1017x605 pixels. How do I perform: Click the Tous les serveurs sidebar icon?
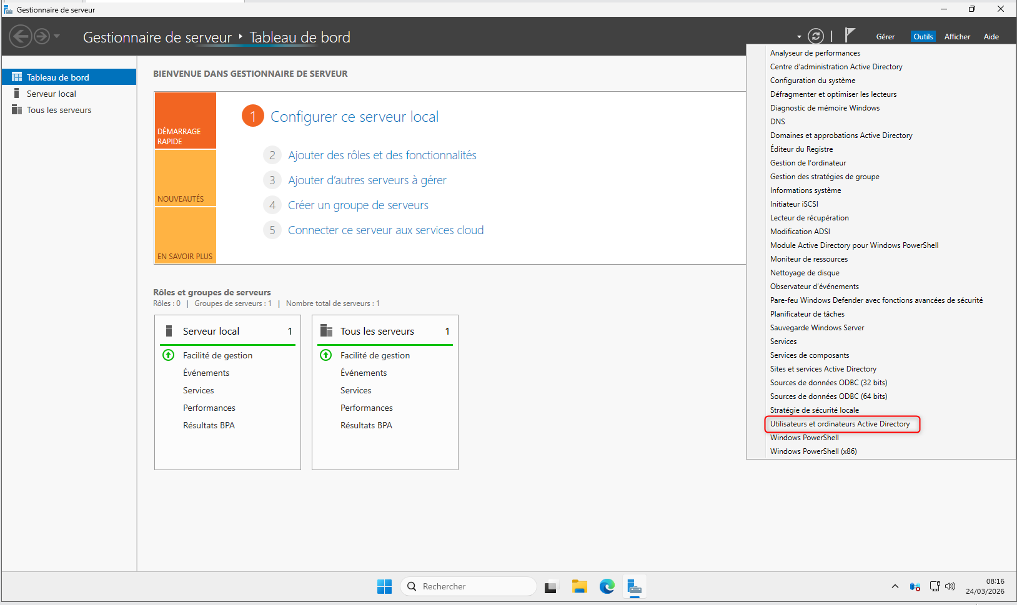(x=17, y=109)
